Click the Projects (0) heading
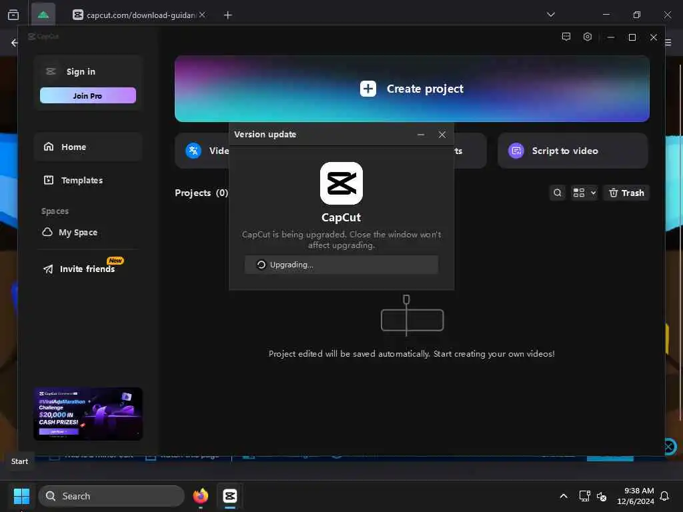This screenshot has height=512, width=683. tap(201, 193)
